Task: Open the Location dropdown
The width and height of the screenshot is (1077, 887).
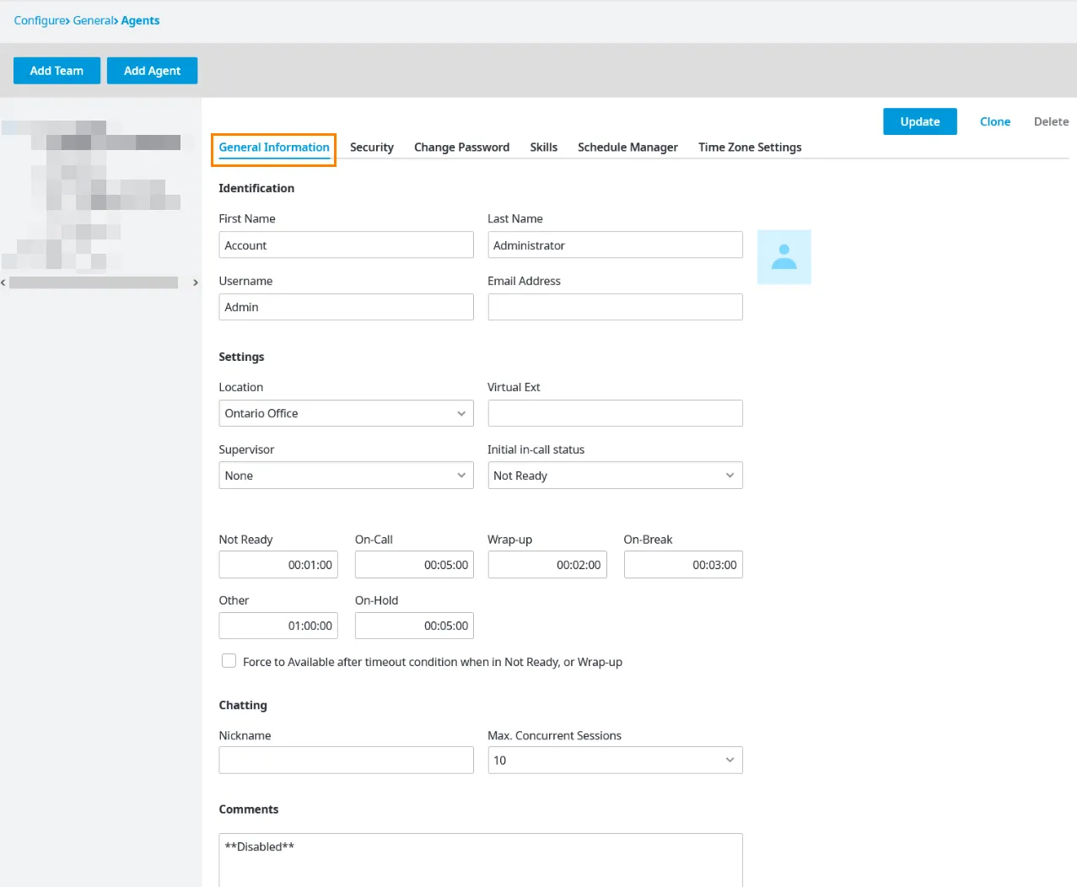Action: coord(346,413)
